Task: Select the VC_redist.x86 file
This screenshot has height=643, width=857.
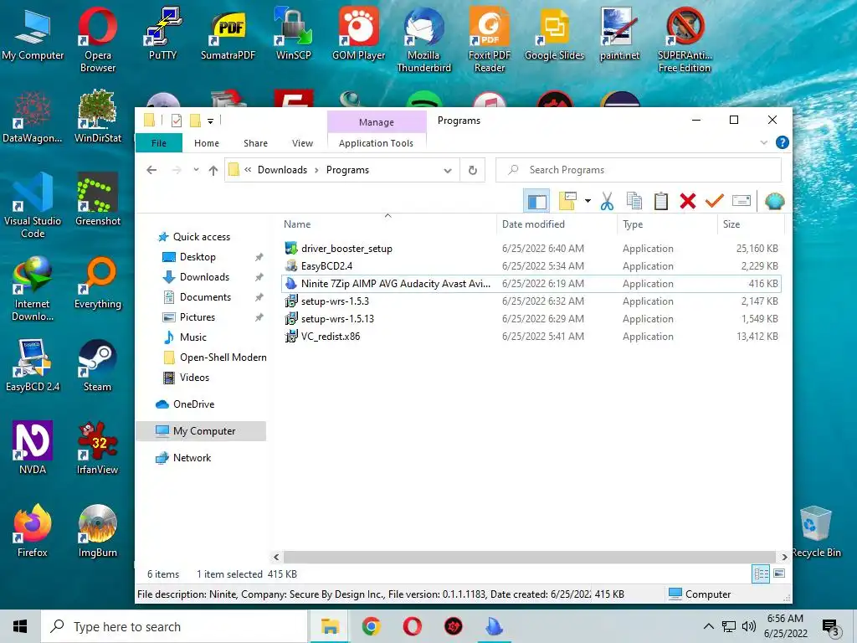Action: click(x=331, y=337)
